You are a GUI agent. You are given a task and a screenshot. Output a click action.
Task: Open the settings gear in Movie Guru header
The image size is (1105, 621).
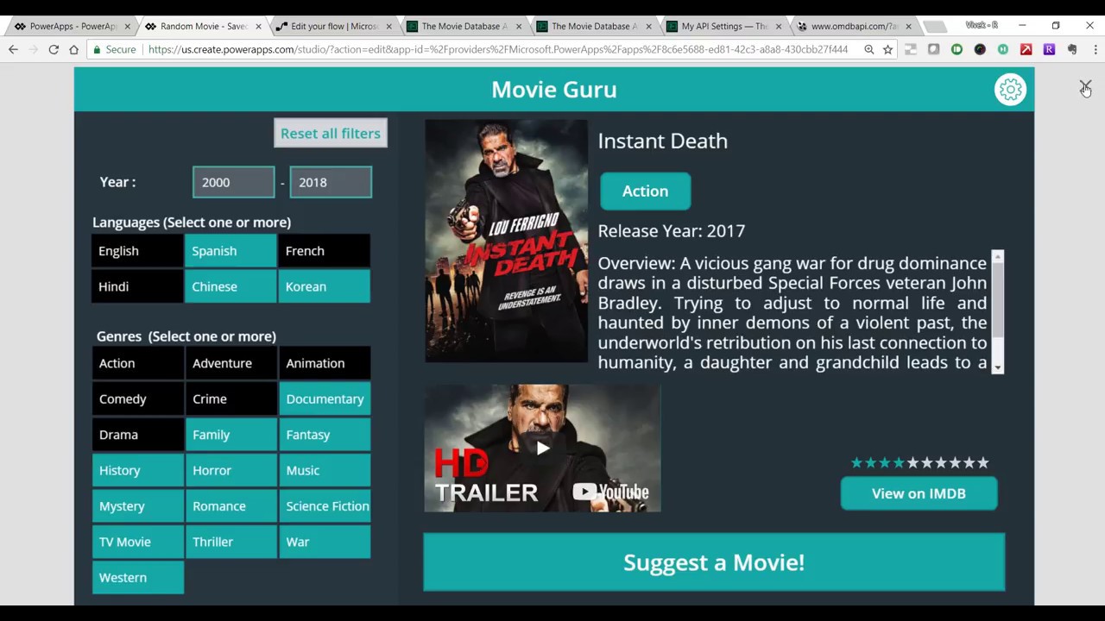[1010, 90]
